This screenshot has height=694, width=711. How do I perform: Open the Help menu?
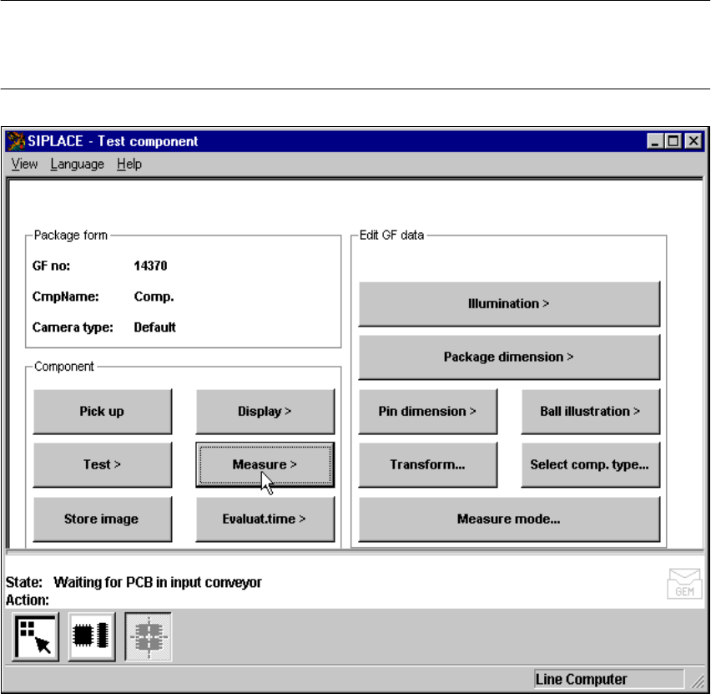point(129,164)
